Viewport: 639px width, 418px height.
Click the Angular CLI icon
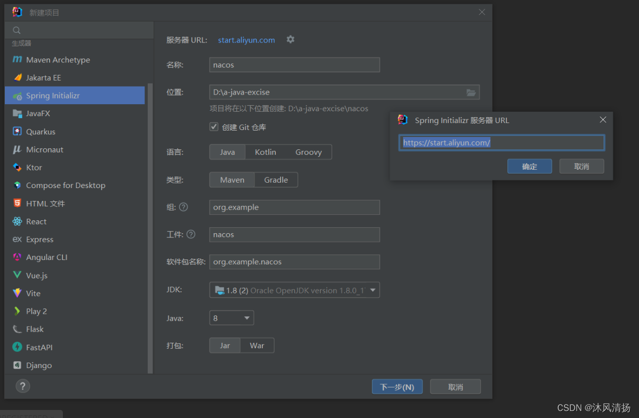click(x=17, y=257)
